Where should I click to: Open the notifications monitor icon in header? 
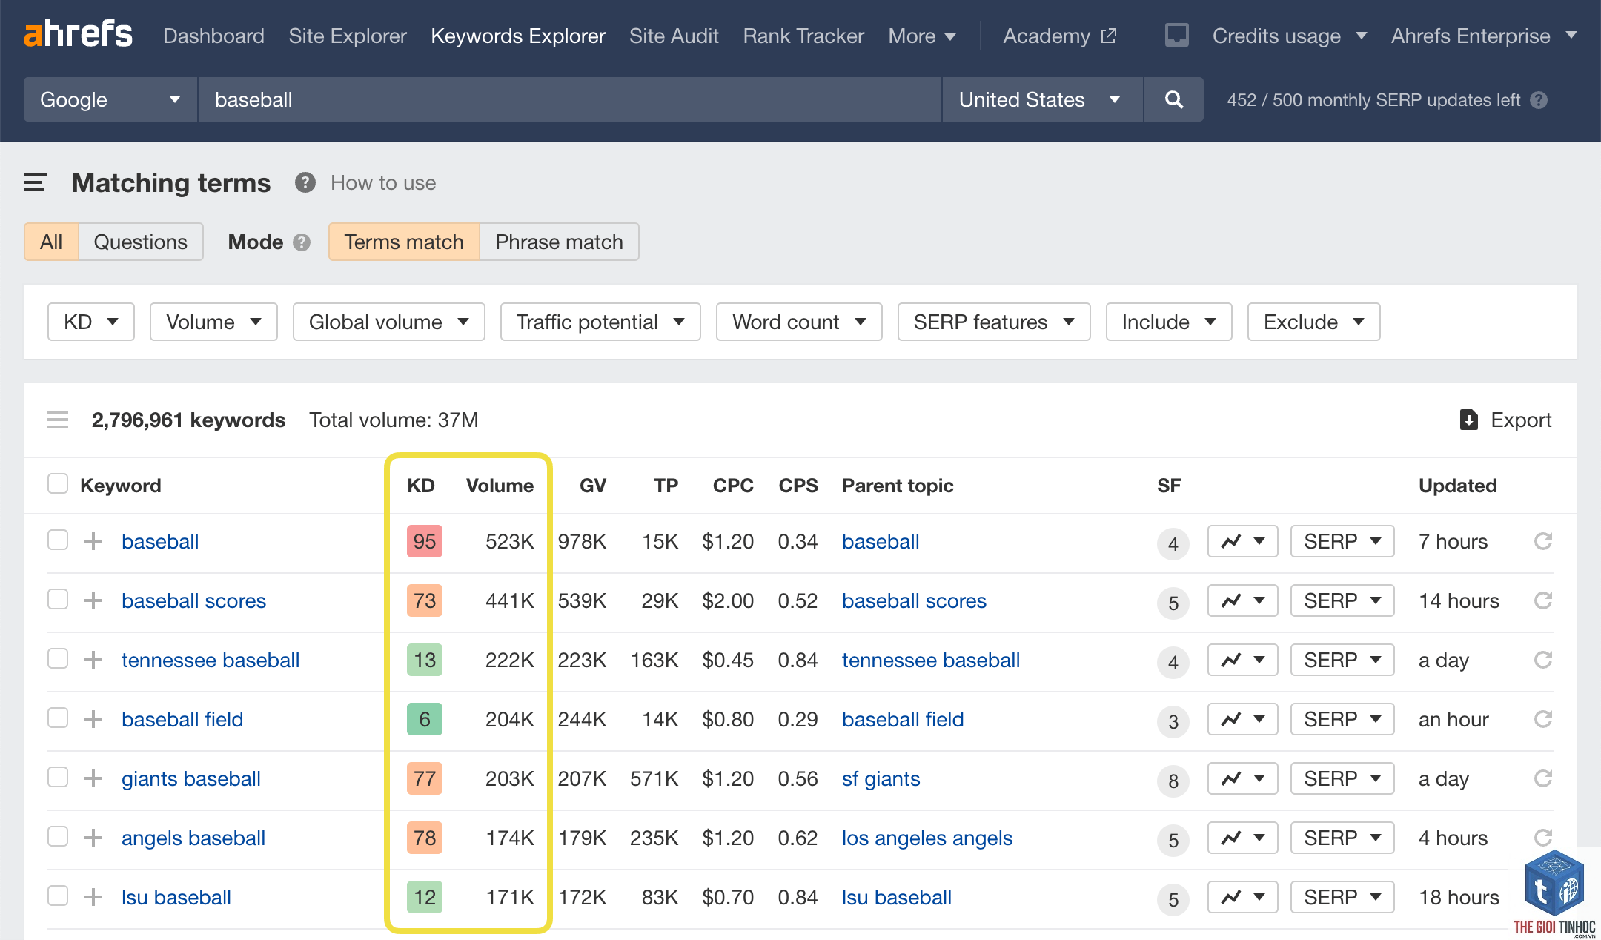(x=1176, y=35)
